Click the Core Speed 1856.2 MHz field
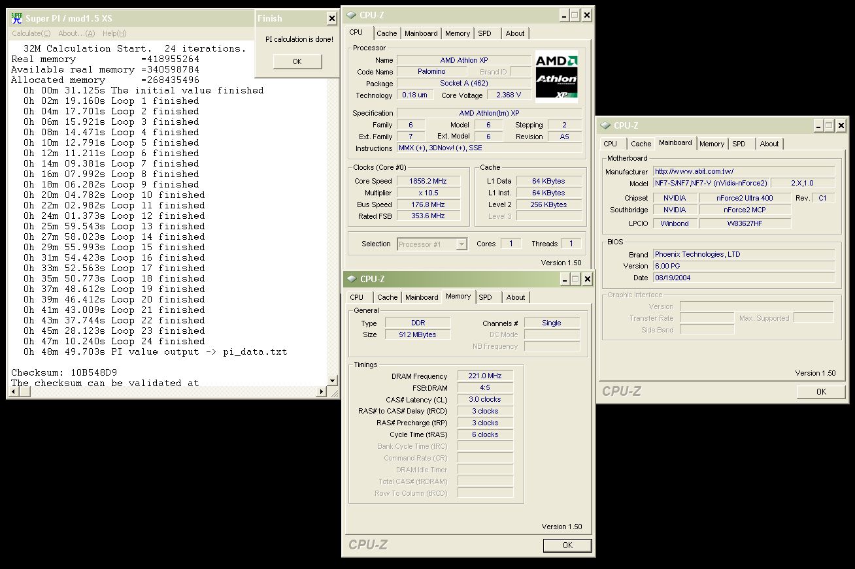 point(428,181)
